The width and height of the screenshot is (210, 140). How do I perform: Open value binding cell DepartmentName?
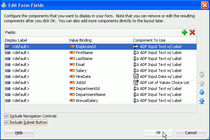coord(100,95)
